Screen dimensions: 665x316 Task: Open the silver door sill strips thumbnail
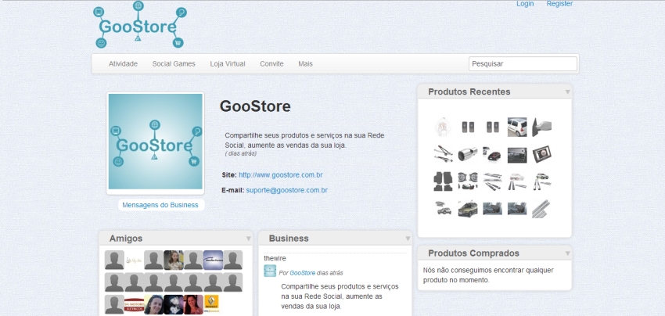541,209
